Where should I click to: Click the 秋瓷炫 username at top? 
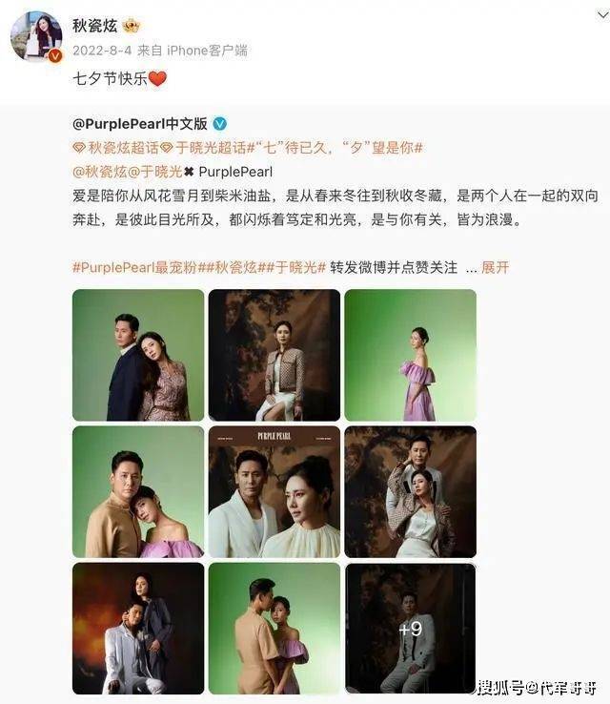pos(94,26)
